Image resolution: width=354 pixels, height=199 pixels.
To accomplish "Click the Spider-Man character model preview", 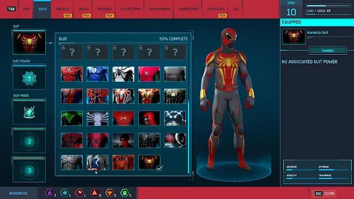I will (228, 99).
